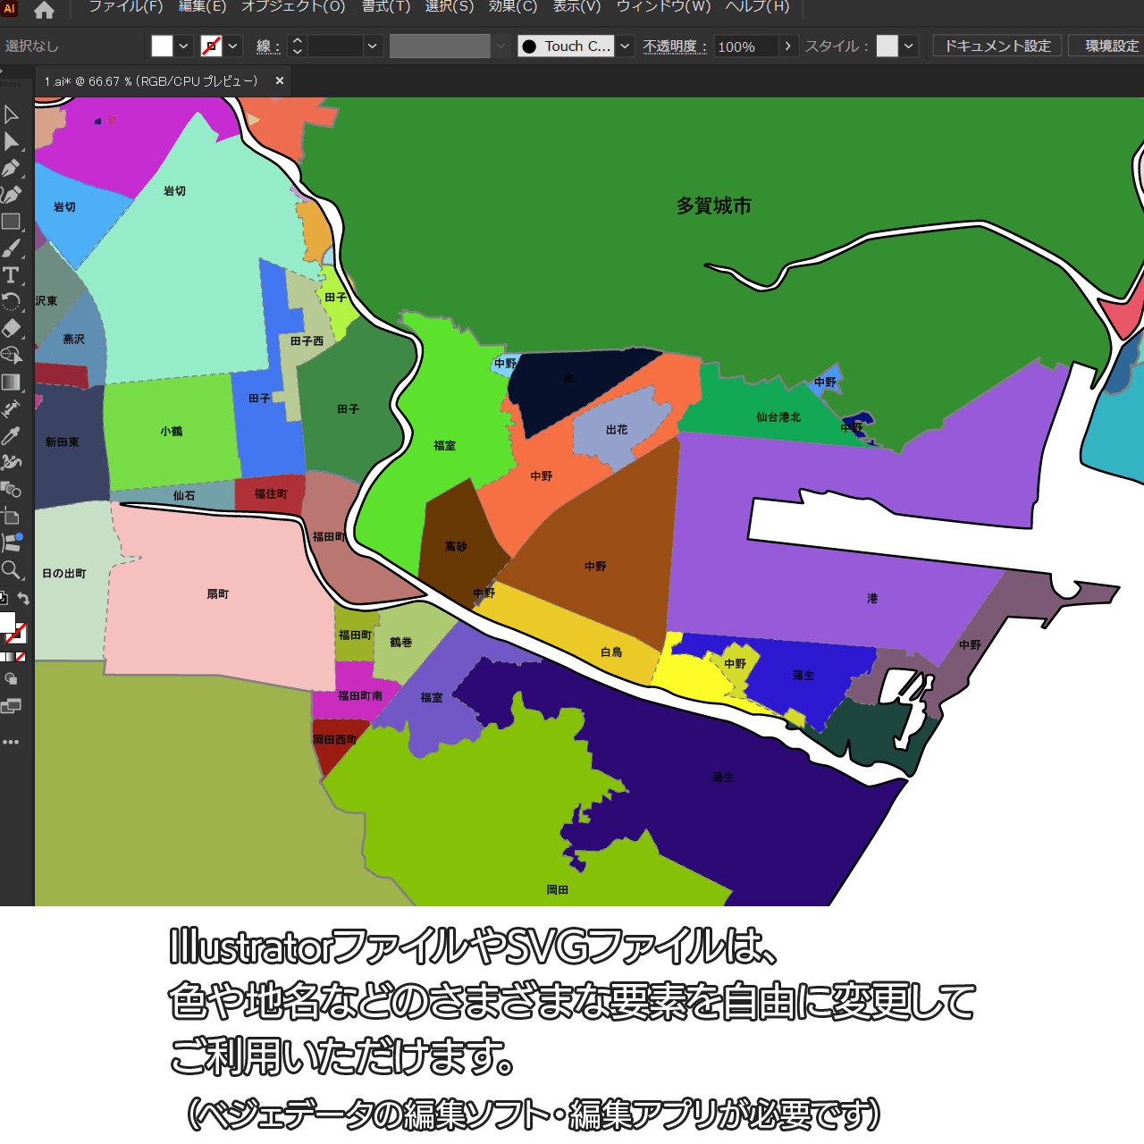Select the Pen tool

(x=11, y=168)
